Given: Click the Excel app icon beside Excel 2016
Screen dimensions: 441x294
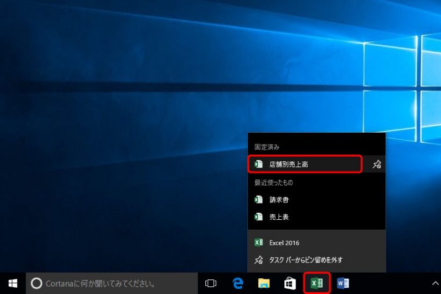Looking at the screenshot, I should pos(258,242).
